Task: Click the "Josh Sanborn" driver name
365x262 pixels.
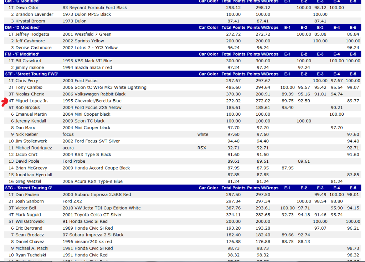Action: pyautogui.click(x=30, y=201)
